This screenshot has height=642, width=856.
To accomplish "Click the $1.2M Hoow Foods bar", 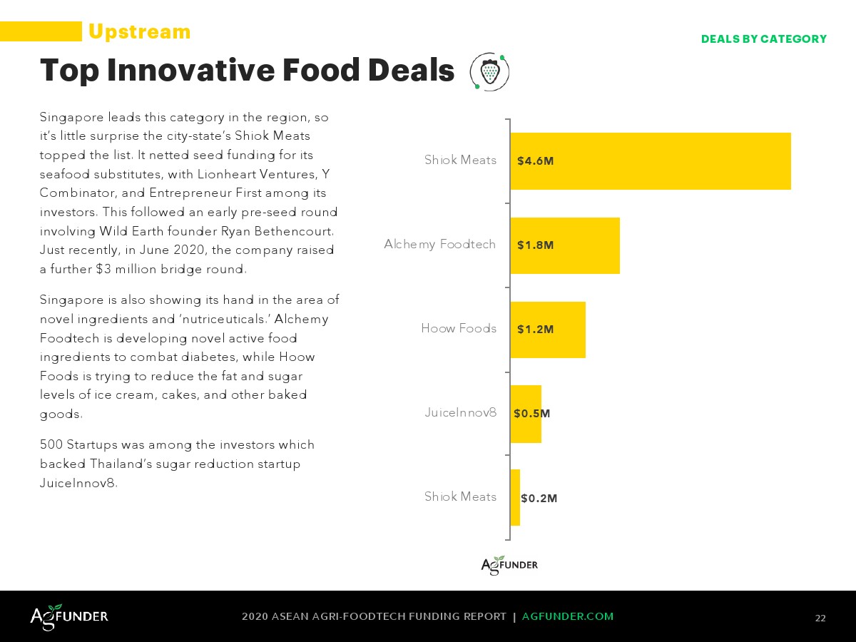I will click(547, 330).
